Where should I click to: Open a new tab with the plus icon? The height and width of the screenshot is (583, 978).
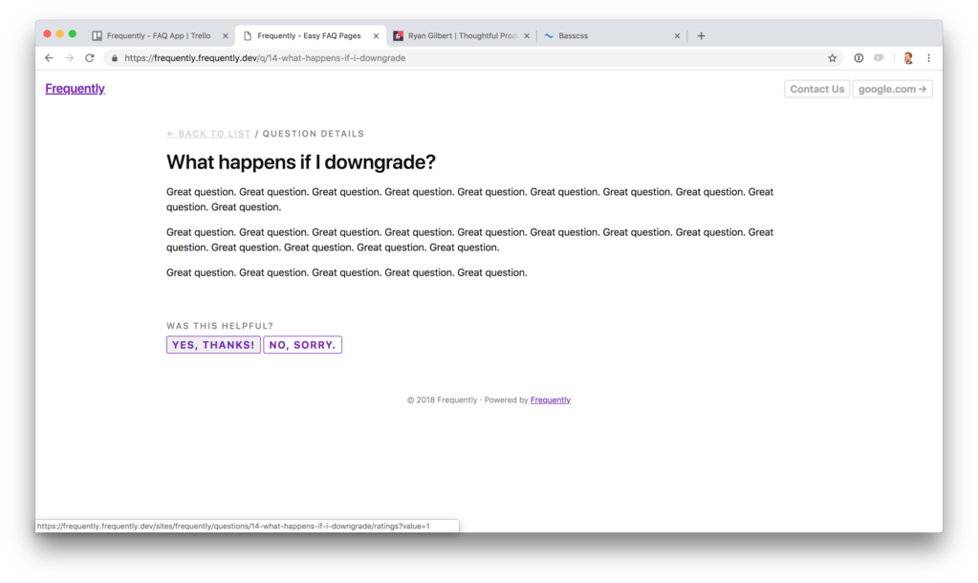tap(701, 36)
